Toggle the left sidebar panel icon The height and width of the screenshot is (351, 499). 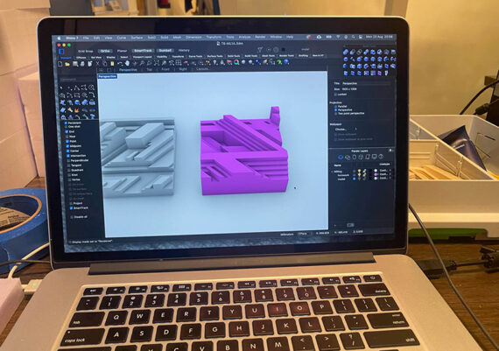pos(62,52)
